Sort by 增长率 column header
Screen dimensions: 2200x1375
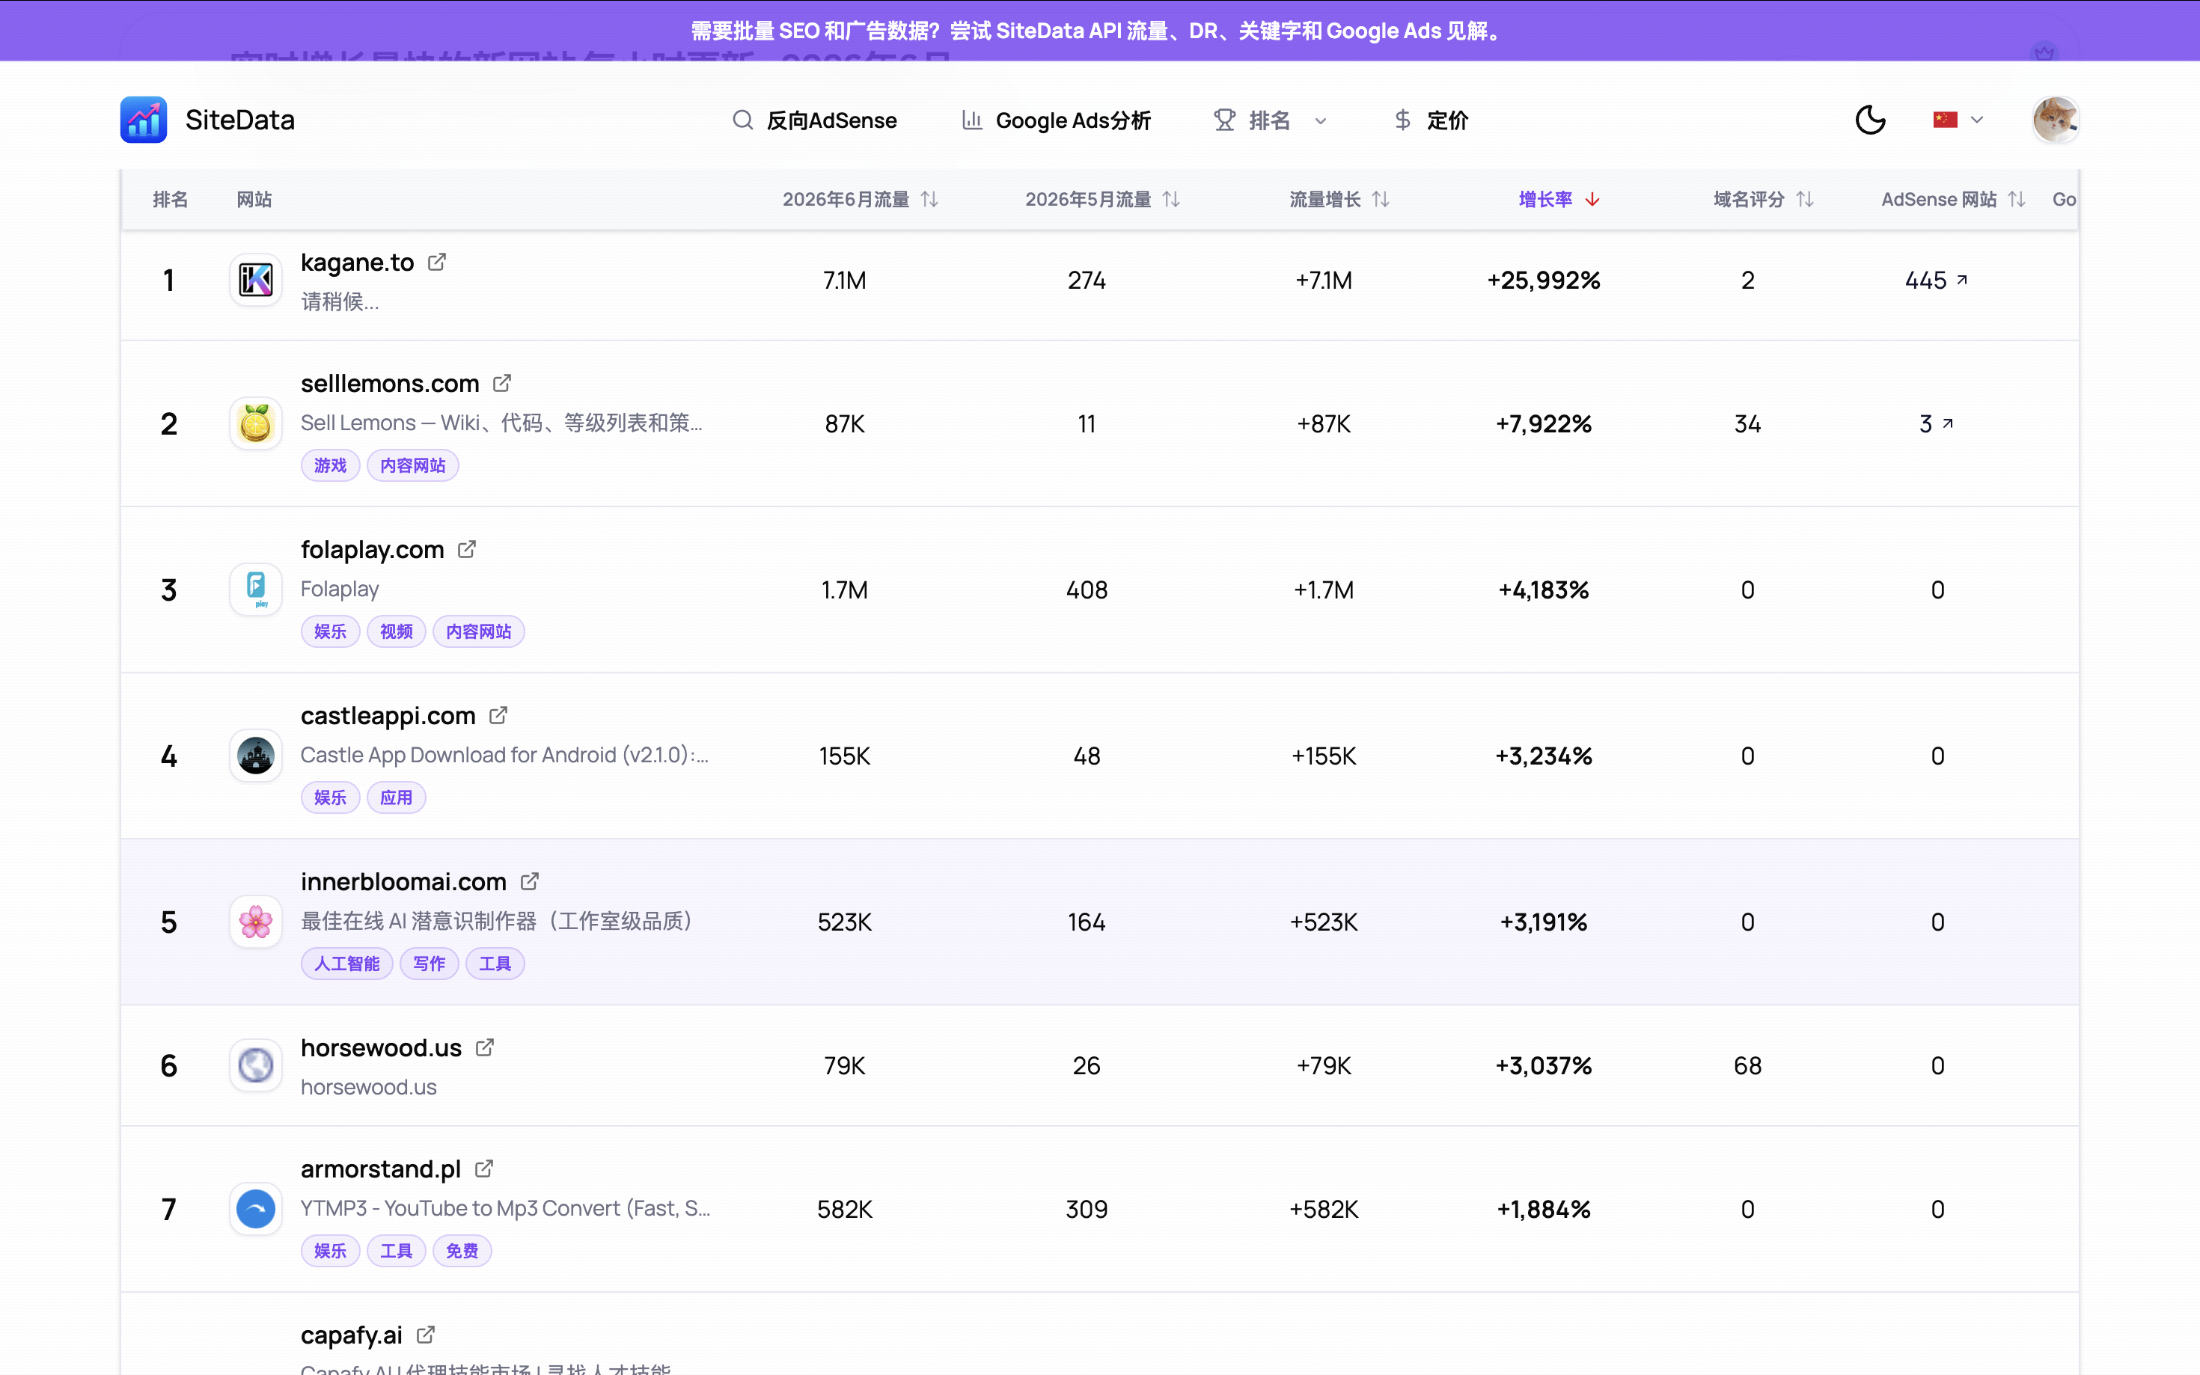pos(1559,199)
